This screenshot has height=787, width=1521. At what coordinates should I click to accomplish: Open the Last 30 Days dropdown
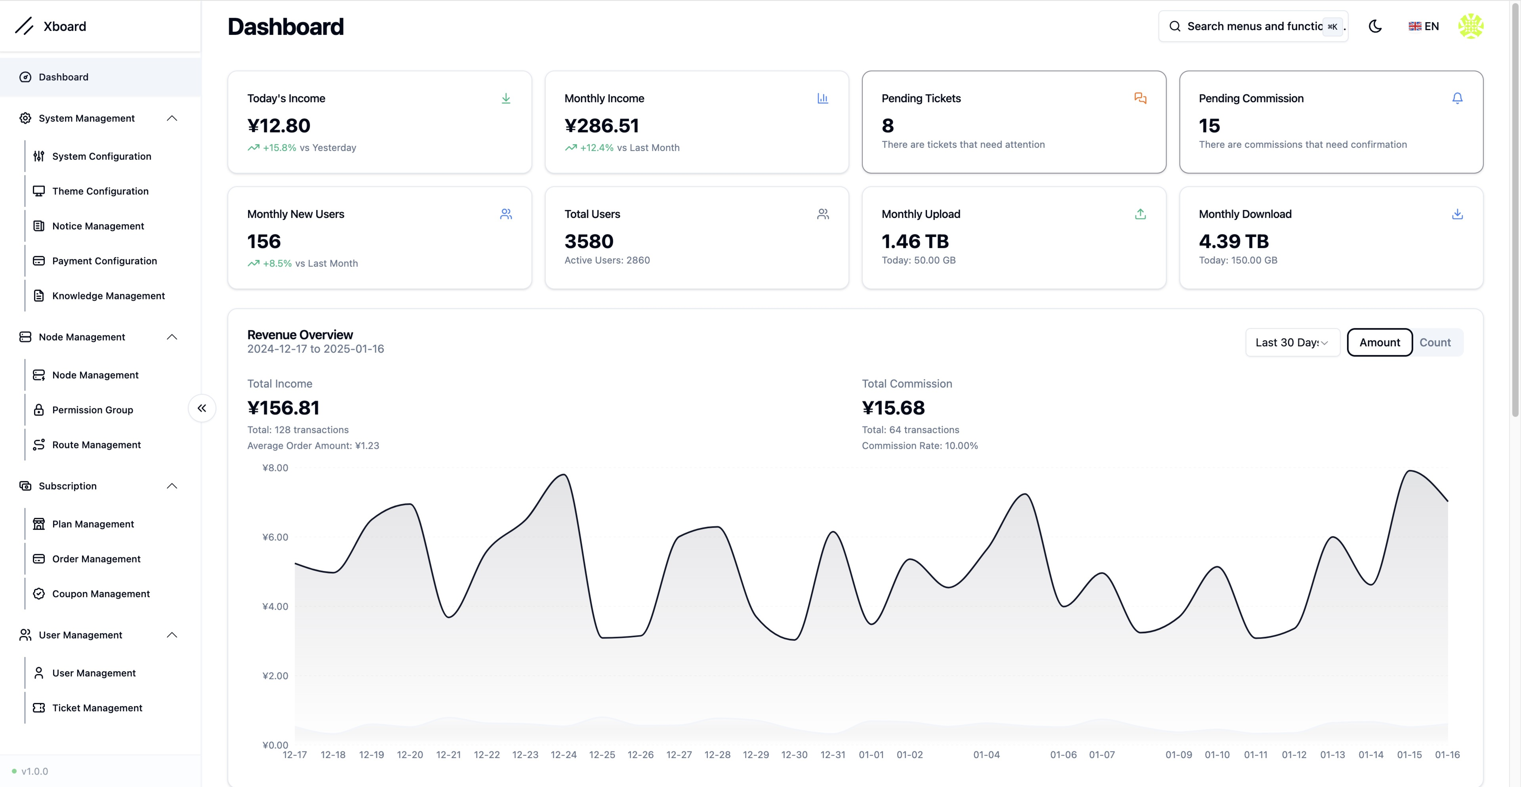click(1292, 343)
